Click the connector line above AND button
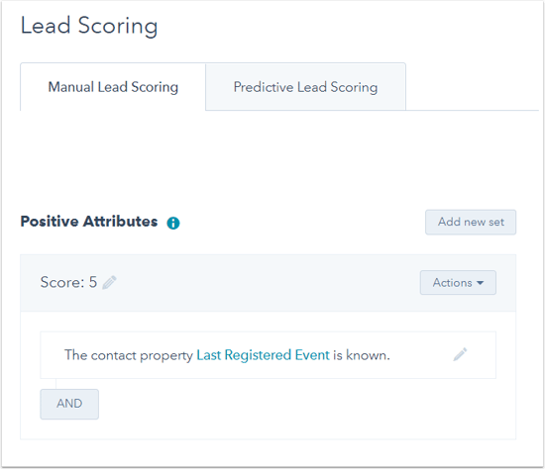545x469 pixels. [x=55, y=384]
